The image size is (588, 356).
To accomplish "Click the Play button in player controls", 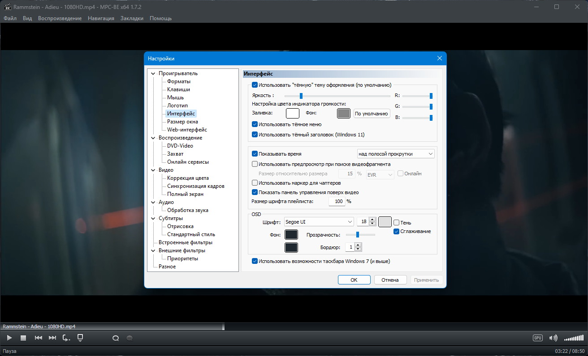I will 10,338.
